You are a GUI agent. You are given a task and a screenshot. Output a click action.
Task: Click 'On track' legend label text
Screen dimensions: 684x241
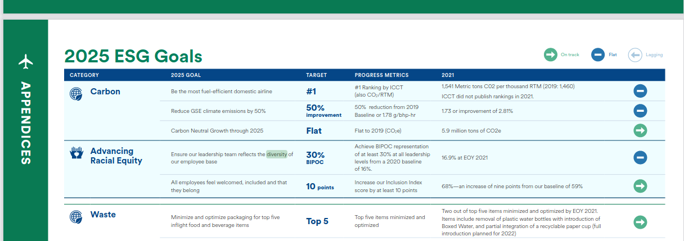pos(570,55)
